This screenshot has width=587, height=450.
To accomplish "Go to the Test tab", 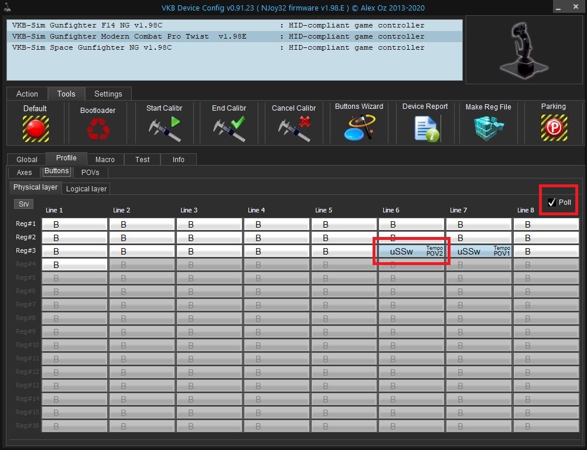I will (142, 159).
